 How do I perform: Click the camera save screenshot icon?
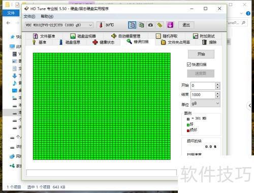(150, 25)
